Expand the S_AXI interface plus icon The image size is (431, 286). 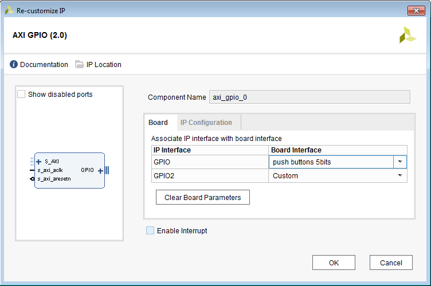[39, 162]
